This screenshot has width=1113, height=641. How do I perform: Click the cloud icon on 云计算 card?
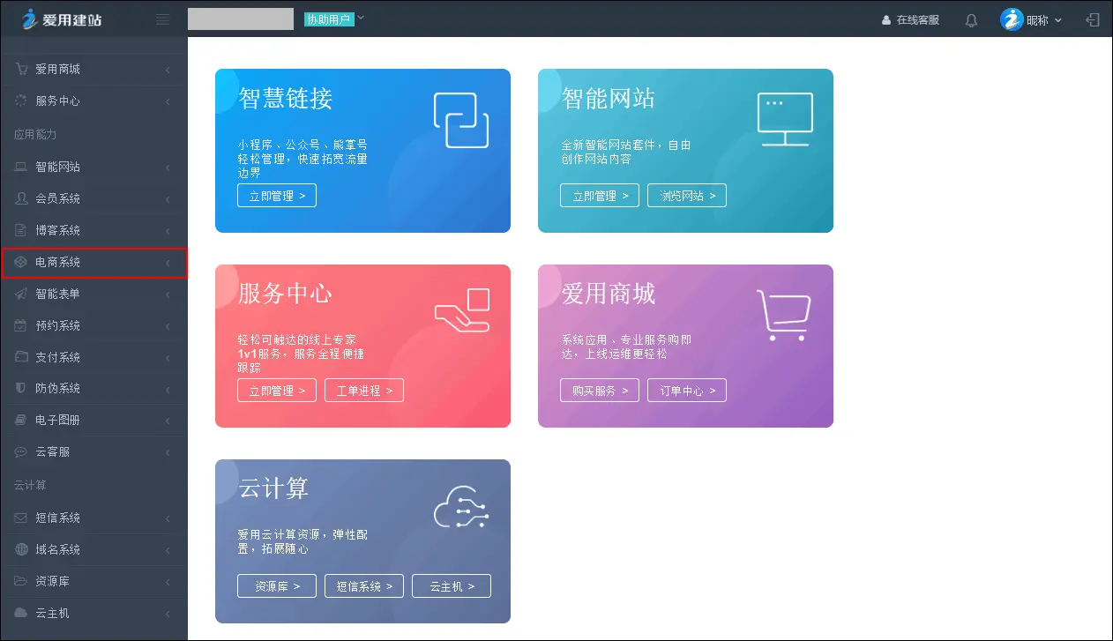tap(461, 510)
